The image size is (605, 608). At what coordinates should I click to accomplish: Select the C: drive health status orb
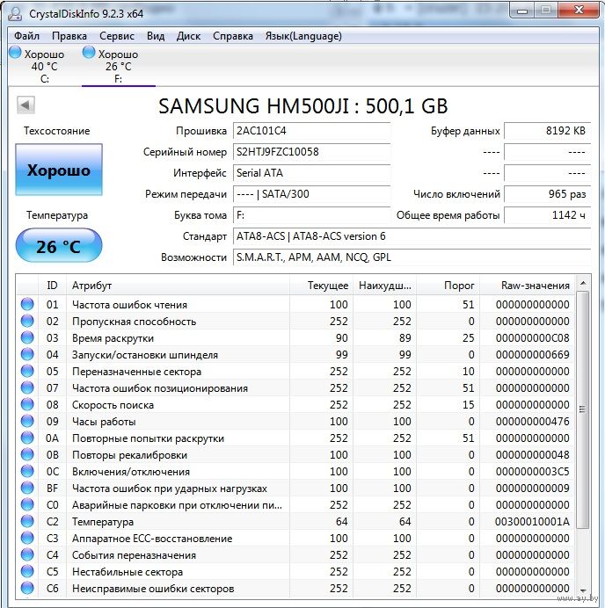coord(15,53)
